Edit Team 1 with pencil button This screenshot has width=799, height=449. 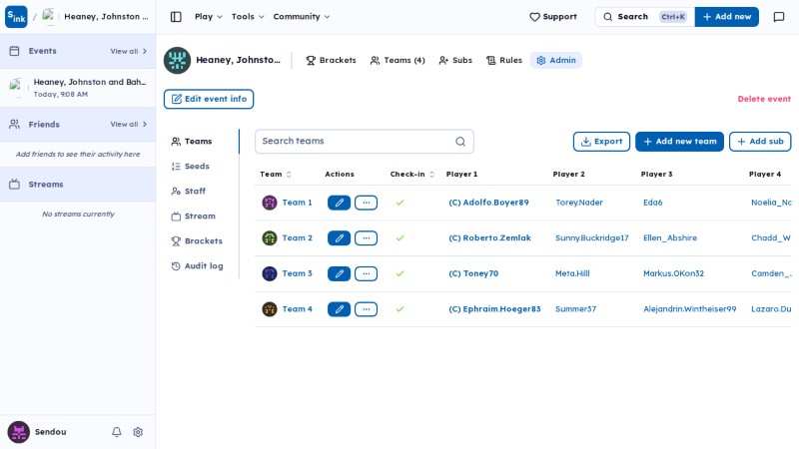[x=339, y=203]
